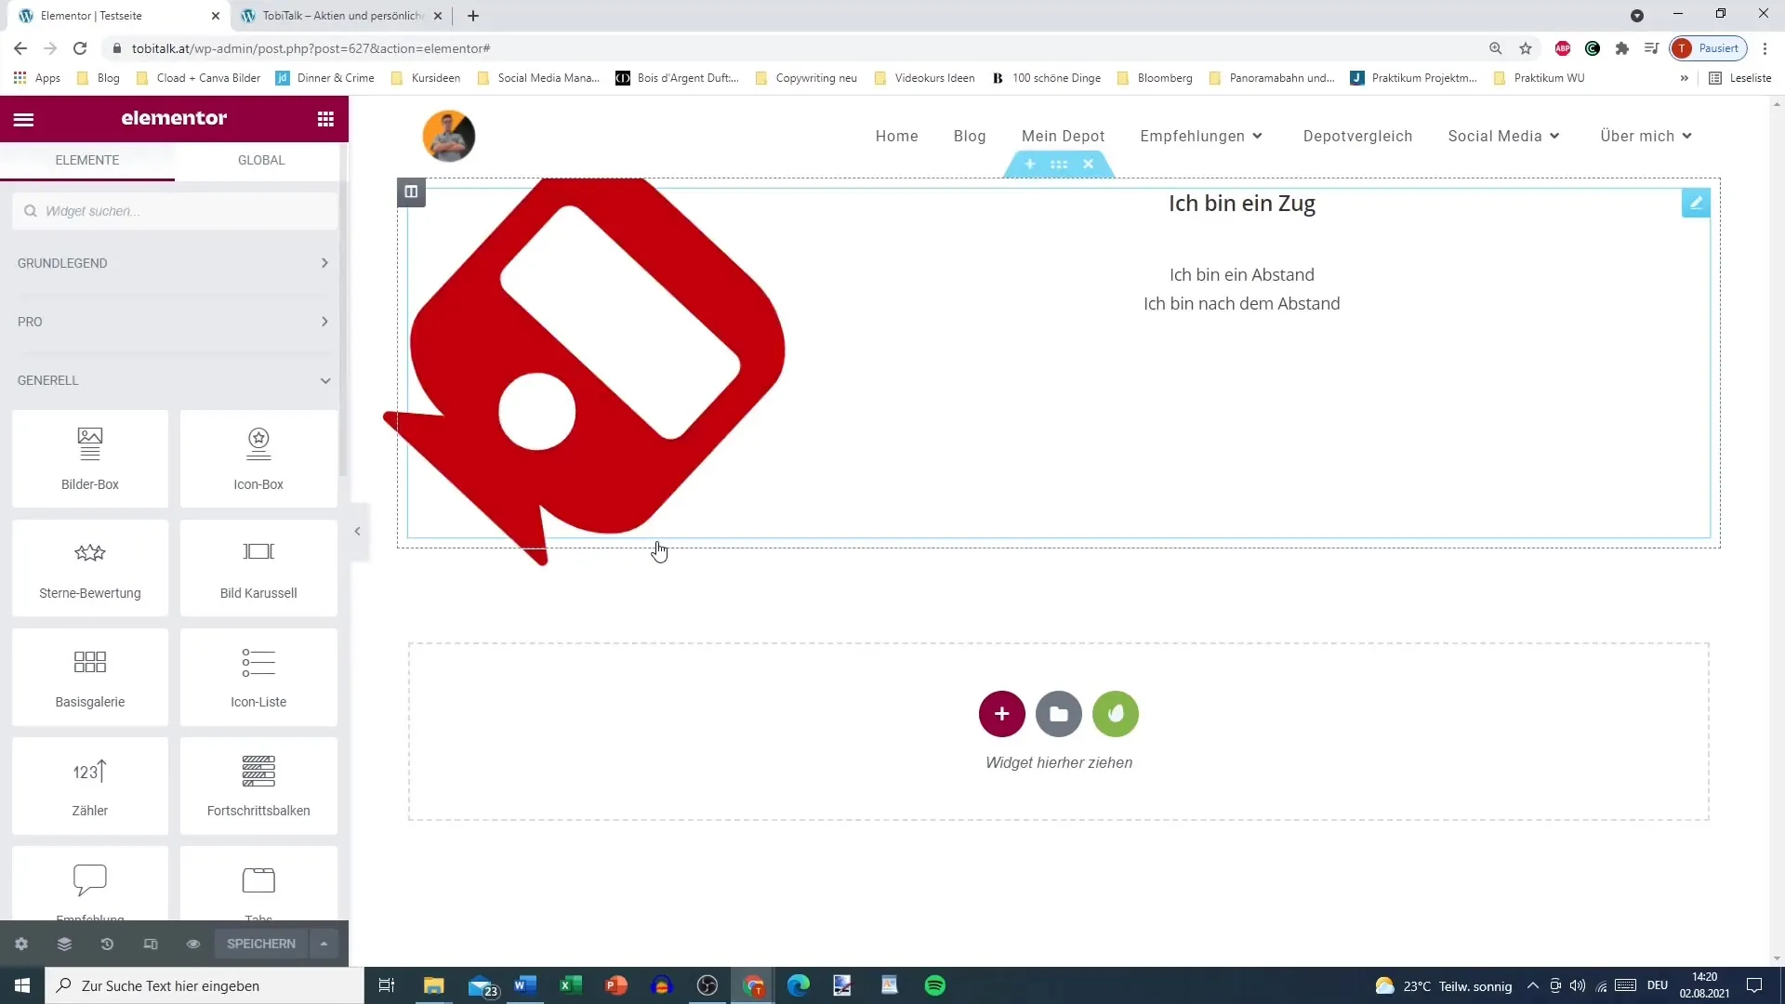This screenshot has height=1004, width=1785.
Task: Open page settings gear in bottom bar
Action: [21, 944]
